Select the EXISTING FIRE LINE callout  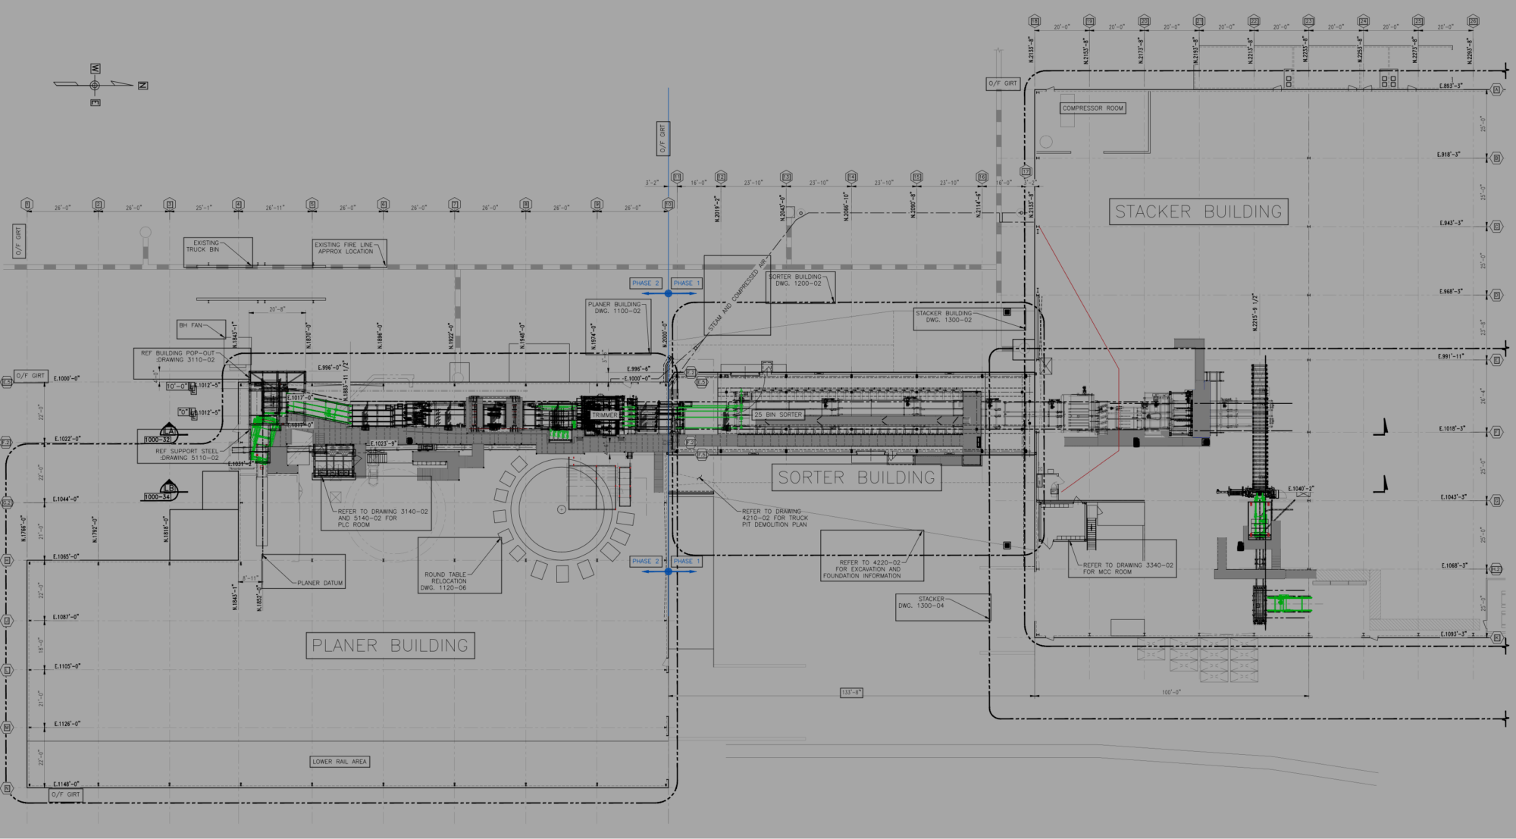tap(345, 248)
